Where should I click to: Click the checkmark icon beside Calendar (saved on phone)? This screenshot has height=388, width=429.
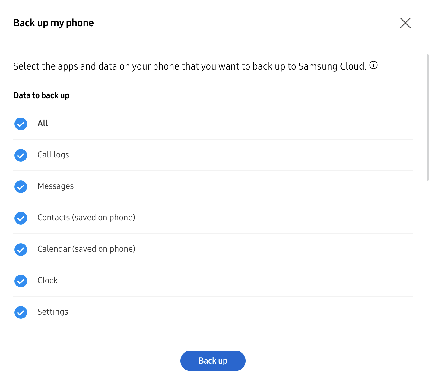click(21, 250)
